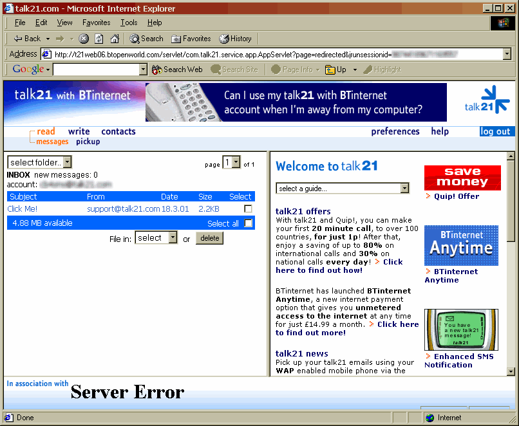The image size is (519, 426).
Task: Click the pickup link
Action: click(88, 142)
